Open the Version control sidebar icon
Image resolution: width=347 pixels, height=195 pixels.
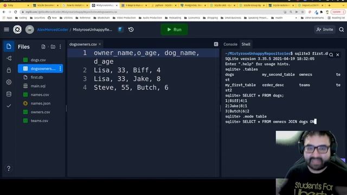(x=9, y=58)
